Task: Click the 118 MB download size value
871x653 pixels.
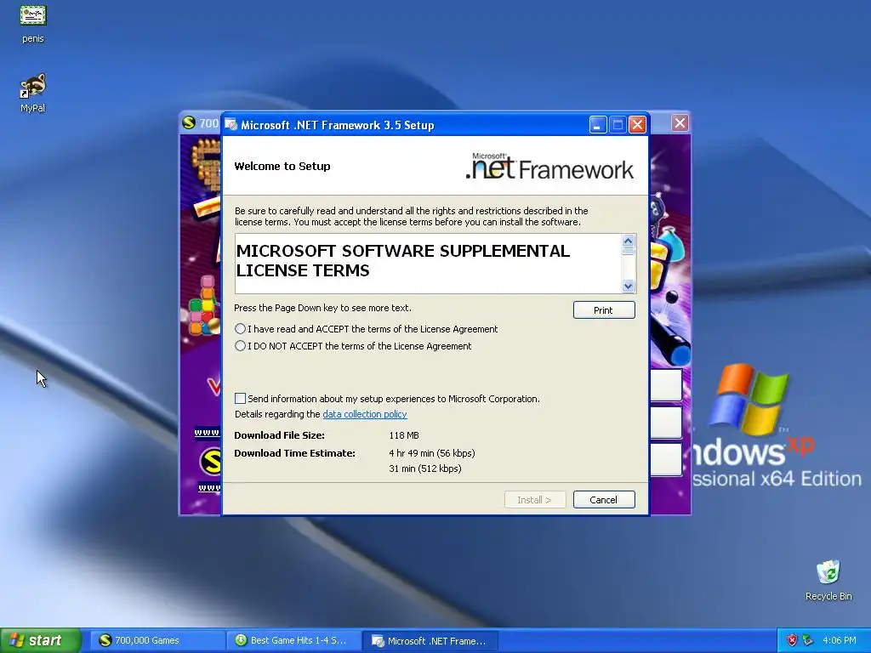Action: pos(404,435)
